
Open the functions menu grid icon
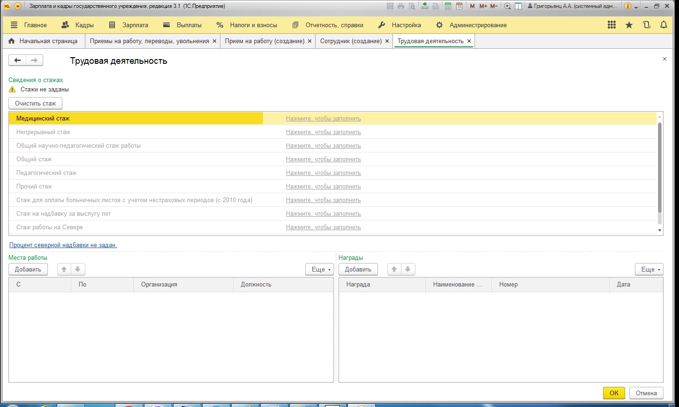coord(611,25)
